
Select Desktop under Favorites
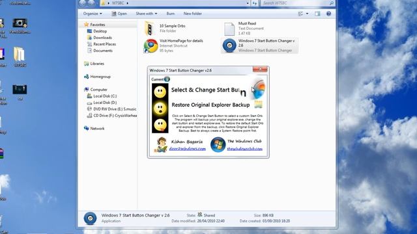coord(100,31)
